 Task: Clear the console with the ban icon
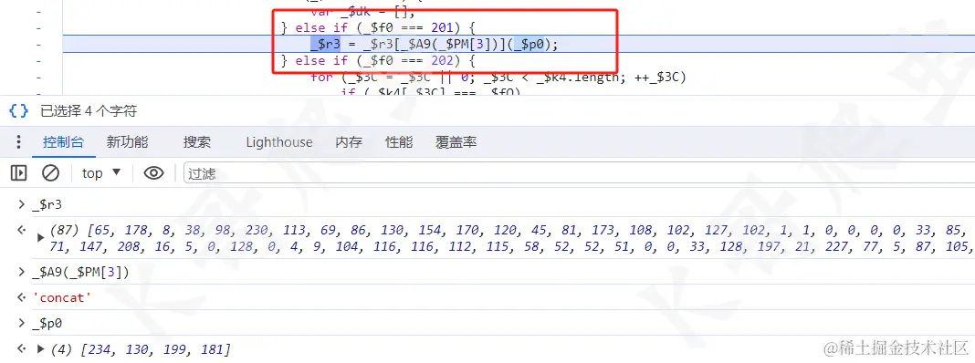(x=50, y=172)
